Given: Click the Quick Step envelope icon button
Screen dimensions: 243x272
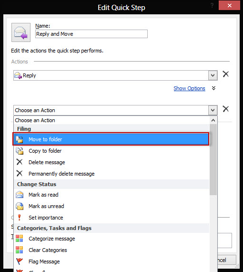Looking at the screenshot, I should tap(21, 32).
